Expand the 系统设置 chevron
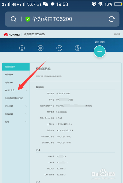123x183 pixels. pyautogui.click(x=26, y=114)
